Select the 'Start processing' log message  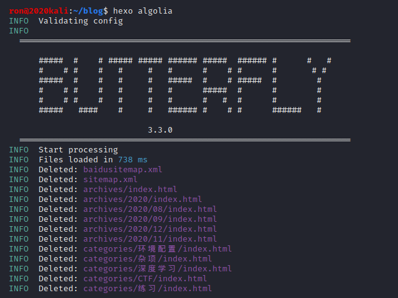coord(78,150)
